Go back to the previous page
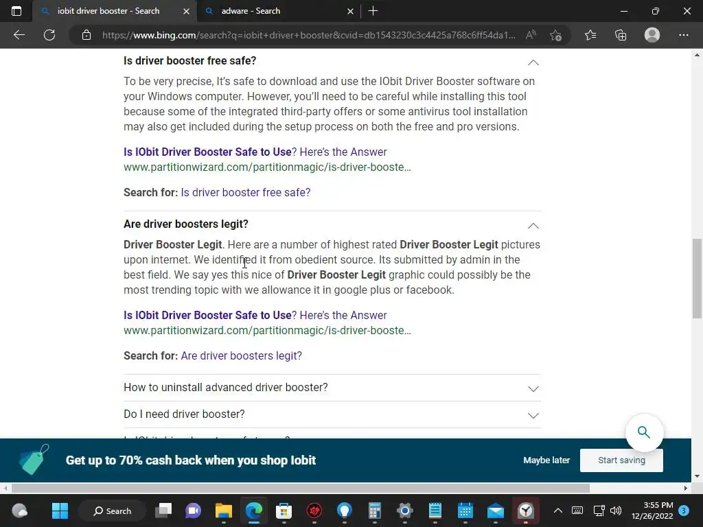This screenshot has height=527, width=703. coord(19,35)
